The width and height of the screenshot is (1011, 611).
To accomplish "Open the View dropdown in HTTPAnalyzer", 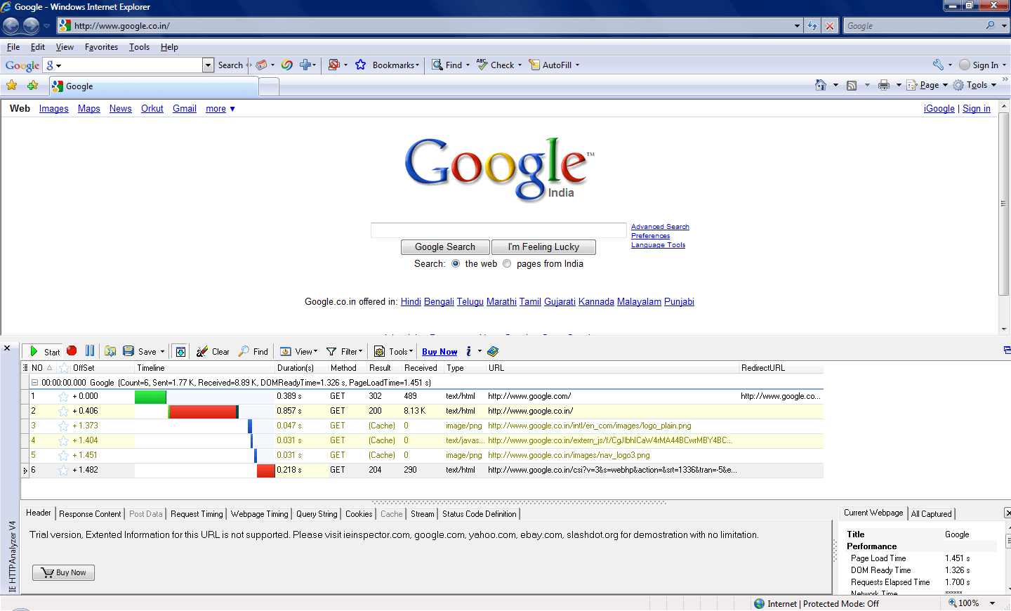I will point(299,351).
